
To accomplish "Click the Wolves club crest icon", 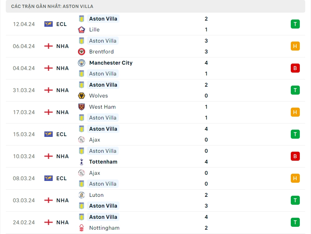I will [x=82, y=96].
